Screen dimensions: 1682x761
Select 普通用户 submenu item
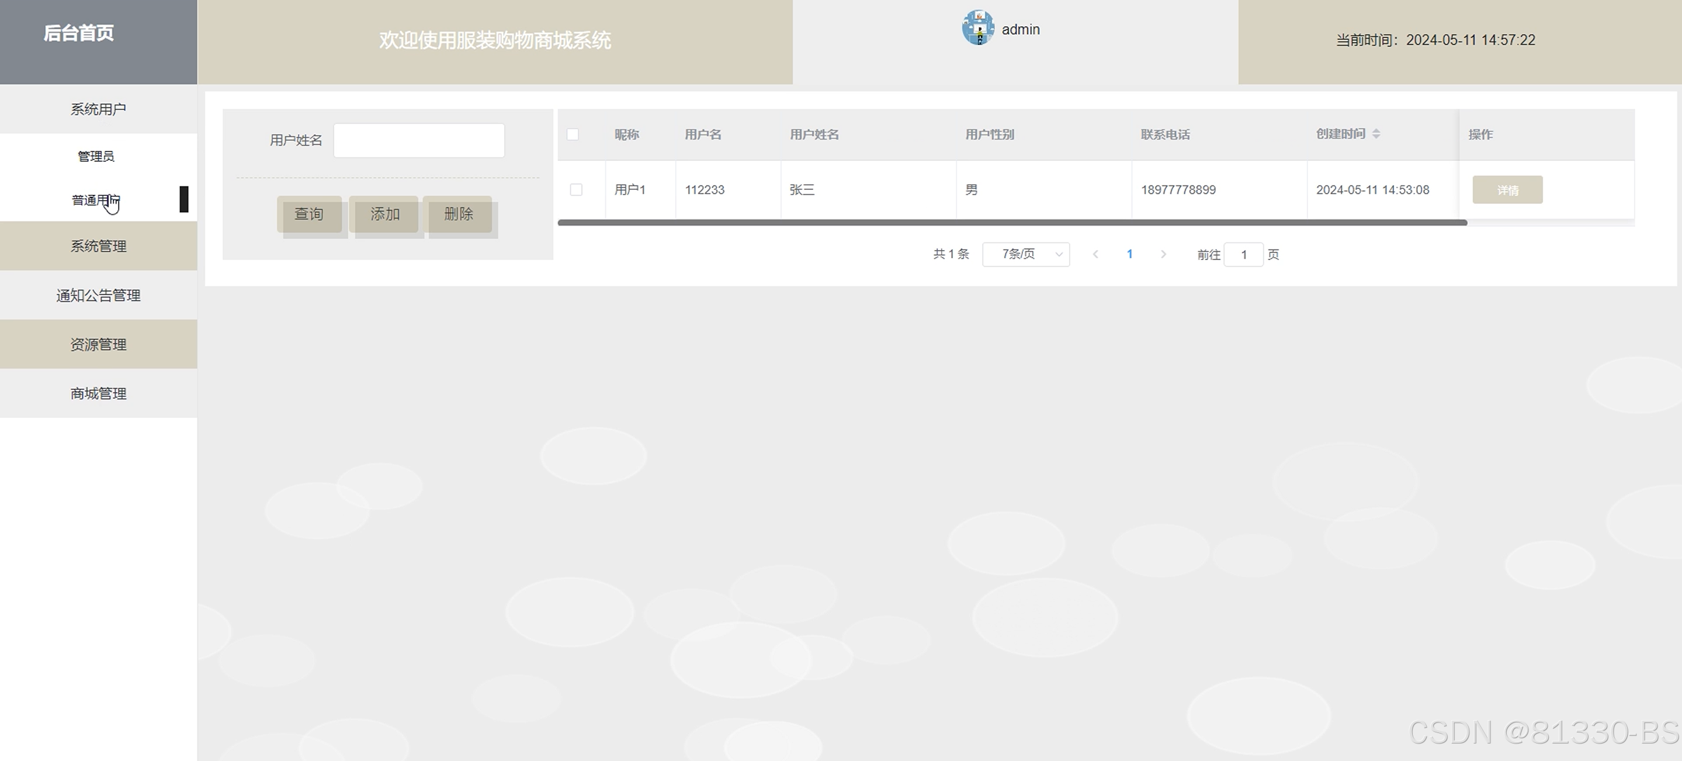pos(96,200)
